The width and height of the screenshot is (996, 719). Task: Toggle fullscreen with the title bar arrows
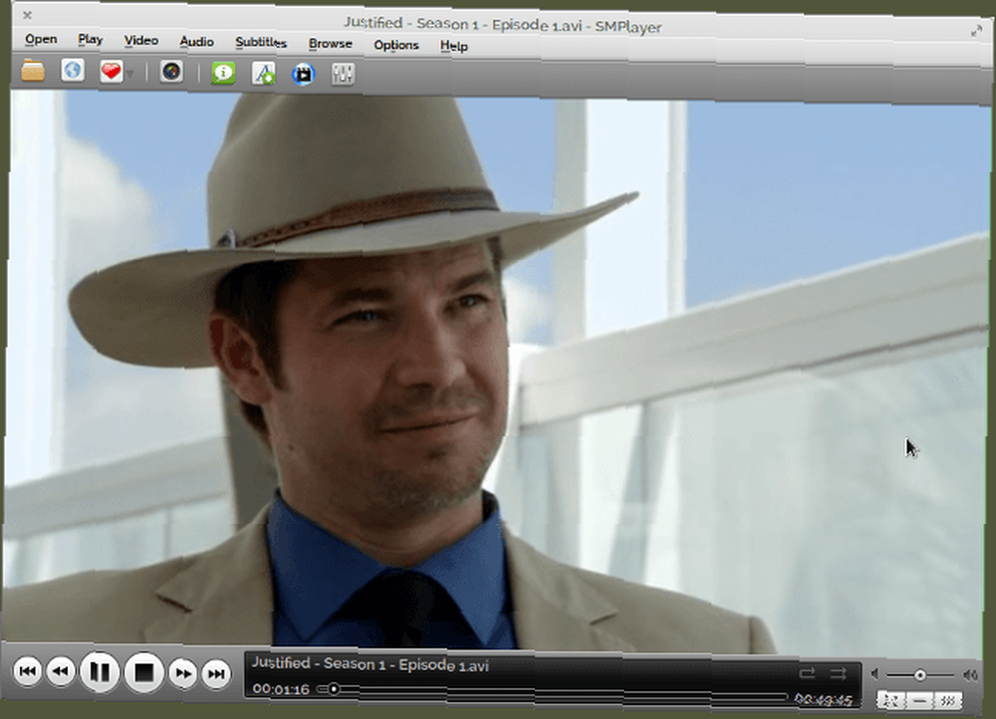(x=976, y=31)
